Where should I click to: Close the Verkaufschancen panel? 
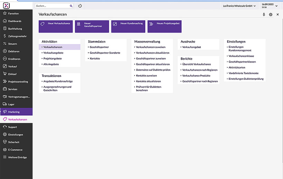tap(277, 14)
